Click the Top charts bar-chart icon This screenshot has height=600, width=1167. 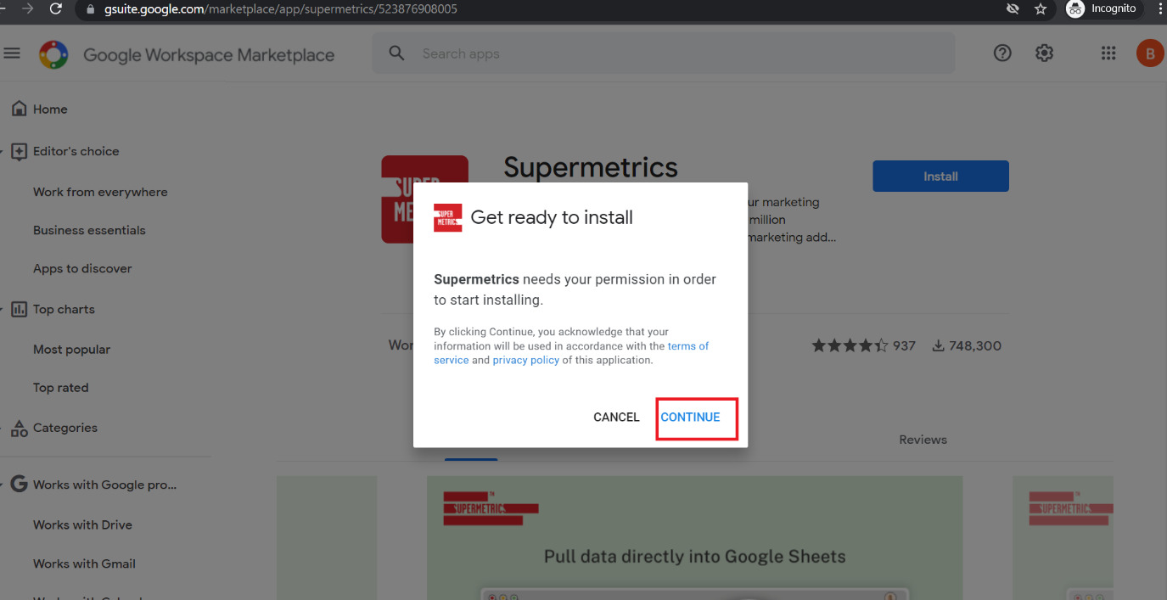pyautogui.click(x=19, y=309)
